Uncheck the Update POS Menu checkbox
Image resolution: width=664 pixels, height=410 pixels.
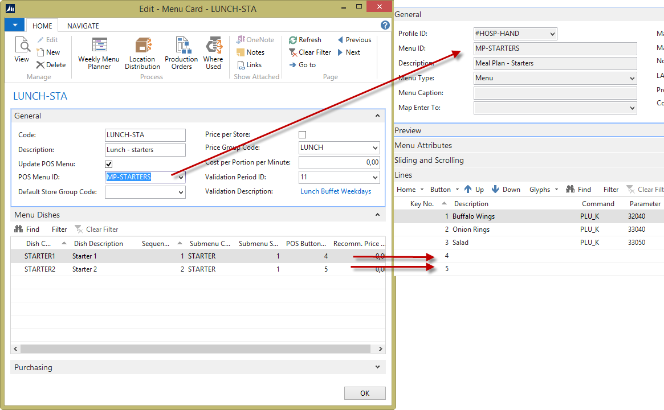coord(109,164)
